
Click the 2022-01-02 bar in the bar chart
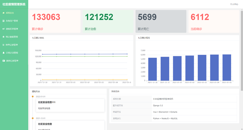click(x=190, y=68)
